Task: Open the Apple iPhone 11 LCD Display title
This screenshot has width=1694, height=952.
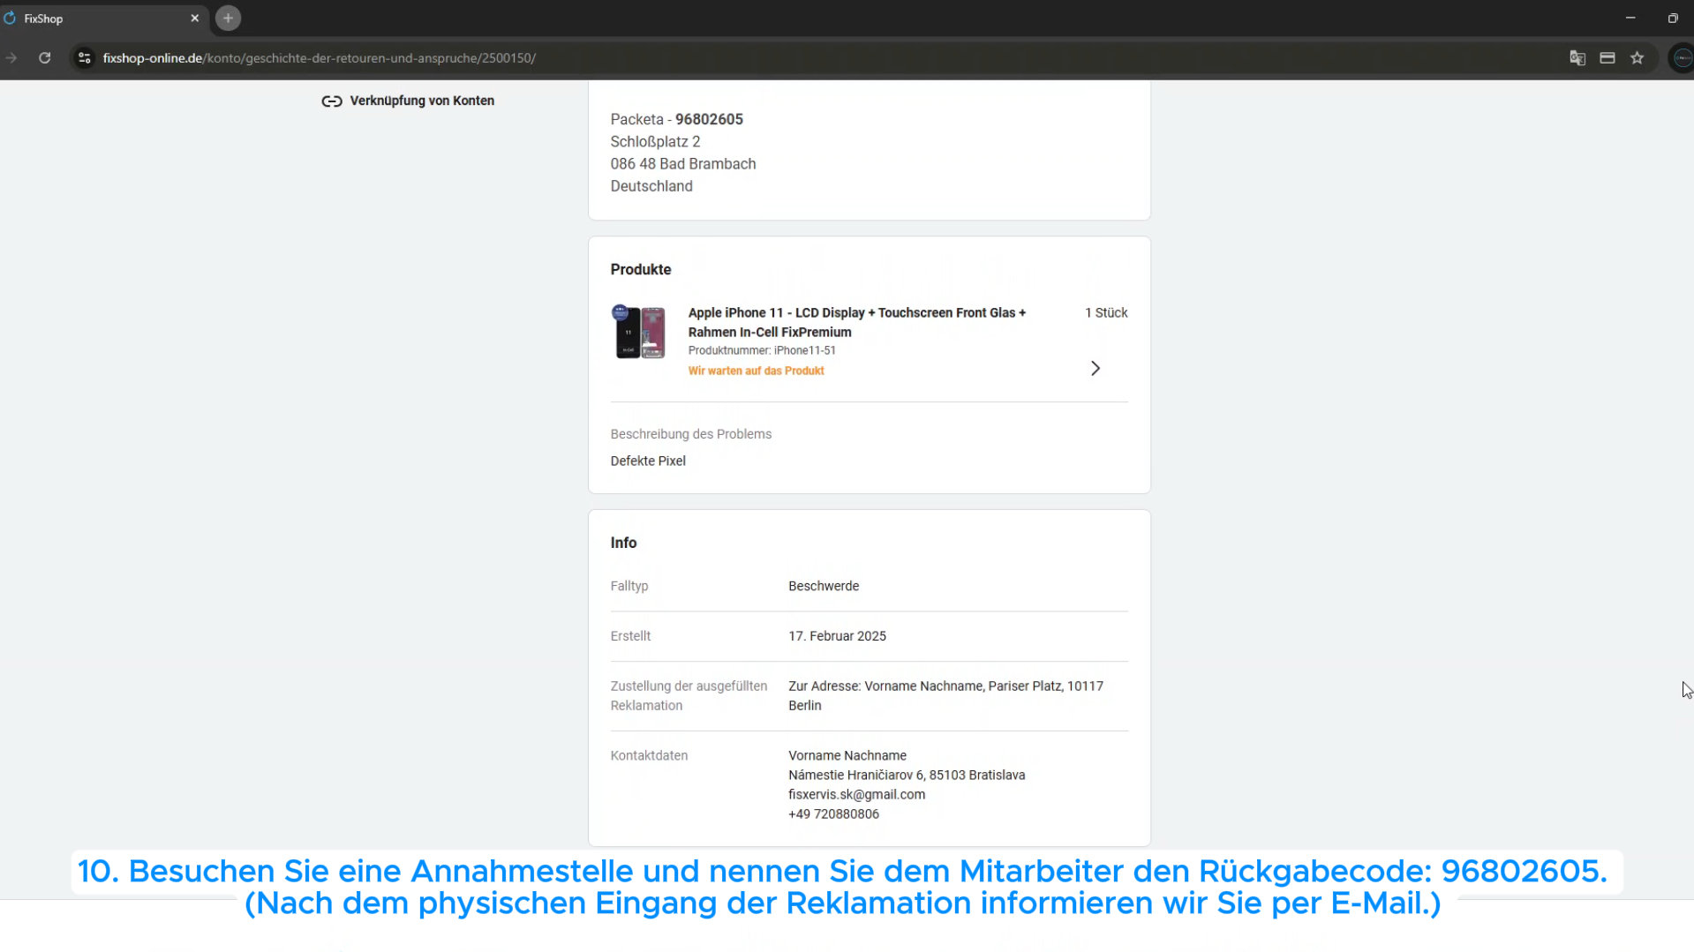Action: (856, 322)
